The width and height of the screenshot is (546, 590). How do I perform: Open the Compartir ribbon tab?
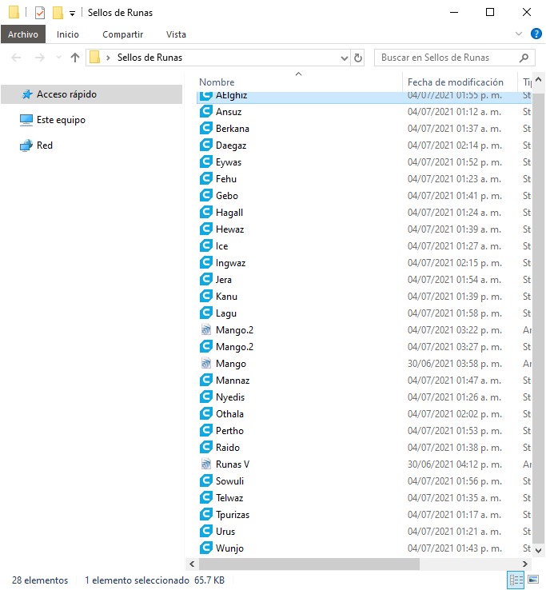122,34
